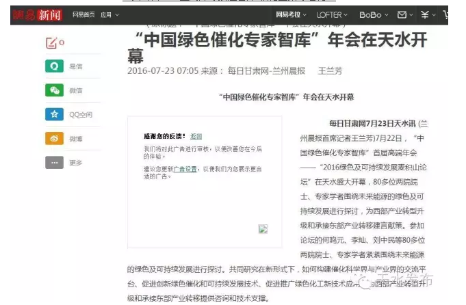Open the shopping cart icon in top bar
Image resolution: width=466 pixels, height=305 pixels.
click(x=448, y=14)
